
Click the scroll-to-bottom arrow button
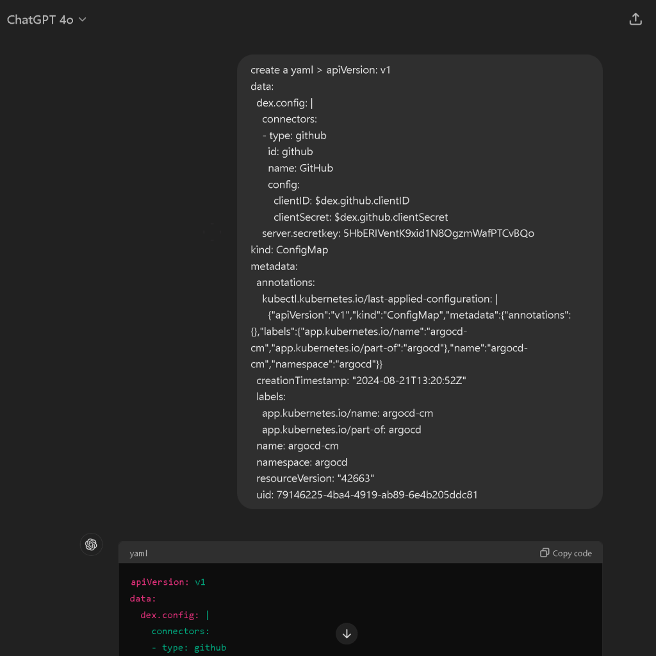[347, 634]
